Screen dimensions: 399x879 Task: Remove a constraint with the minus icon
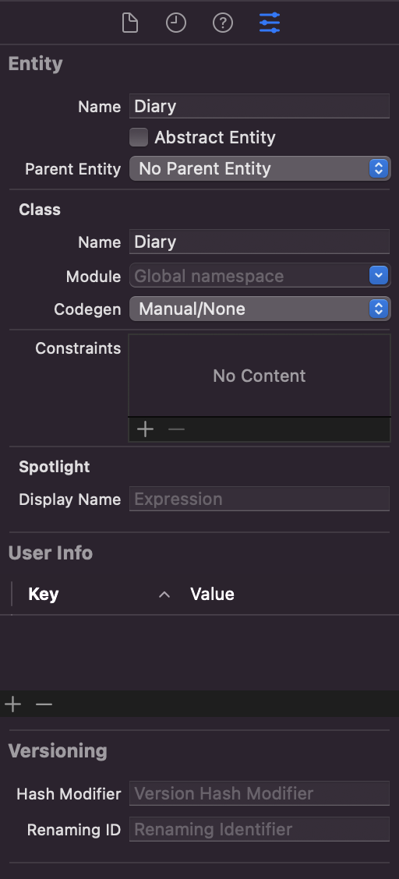tap(177, 429)
